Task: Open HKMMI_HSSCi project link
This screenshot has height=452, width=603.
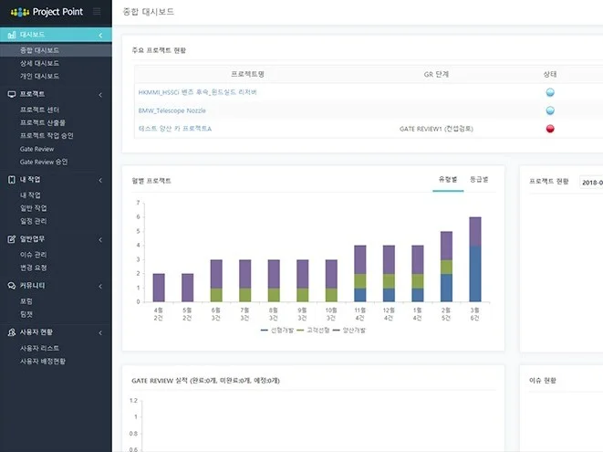Action: [x=198, y=92]
